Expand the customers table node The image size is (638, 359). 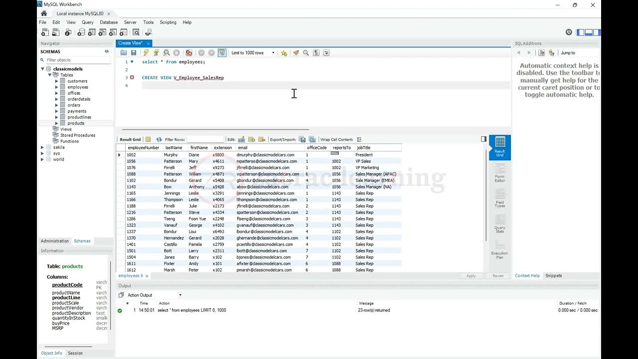[x=57, y=81]
